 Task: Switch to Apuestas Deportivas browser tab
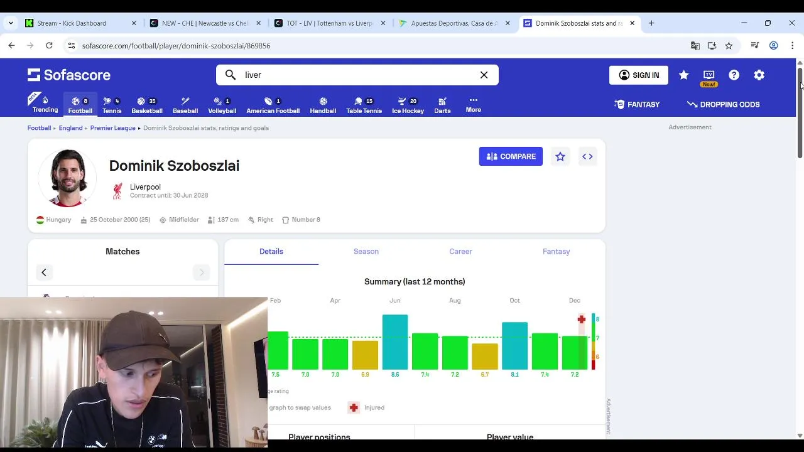454,23
